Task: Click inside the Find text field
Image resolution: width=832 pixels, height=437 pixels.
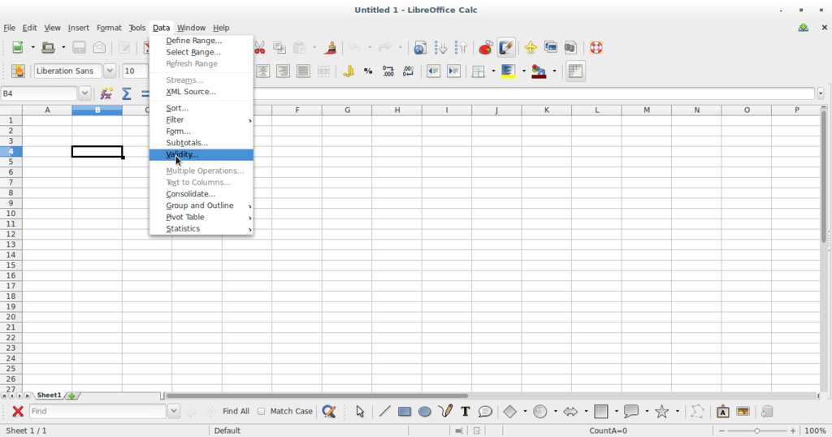Action: point(97,412)
